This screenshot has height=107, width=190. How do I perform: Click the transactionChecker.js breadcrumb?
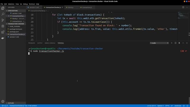tap(38, 11)
